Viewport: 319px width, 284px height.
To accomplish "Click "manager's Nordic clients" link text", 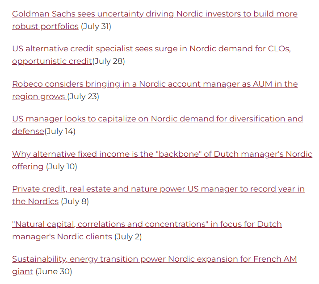I will (x=62, y=237).
